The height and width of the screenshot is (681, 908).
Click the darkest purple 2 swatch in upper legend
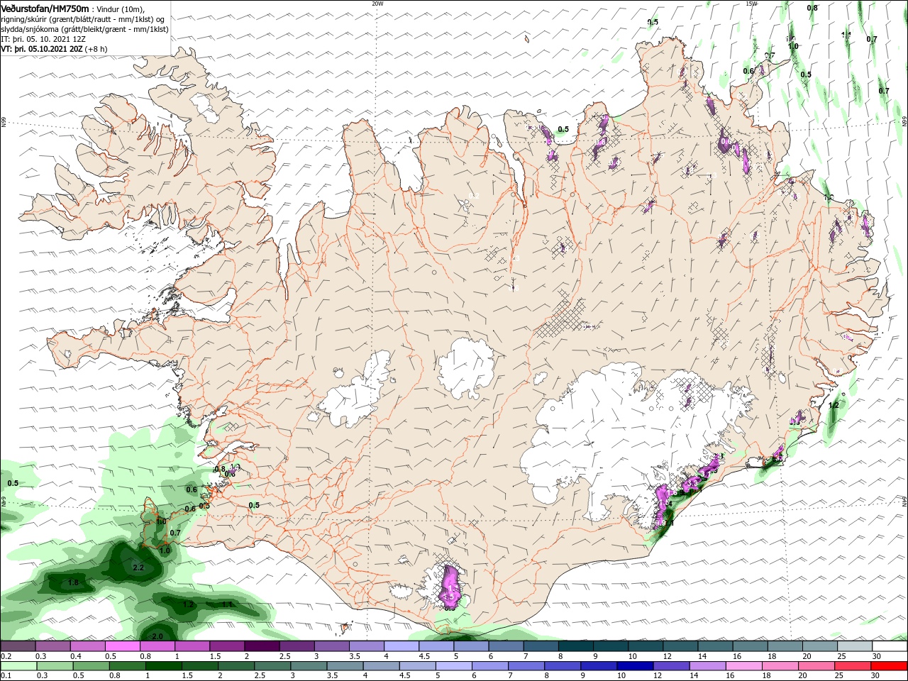[x=261, y=646]
